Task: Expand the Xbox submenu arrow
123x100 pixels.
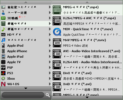Action: coord(50,79)
